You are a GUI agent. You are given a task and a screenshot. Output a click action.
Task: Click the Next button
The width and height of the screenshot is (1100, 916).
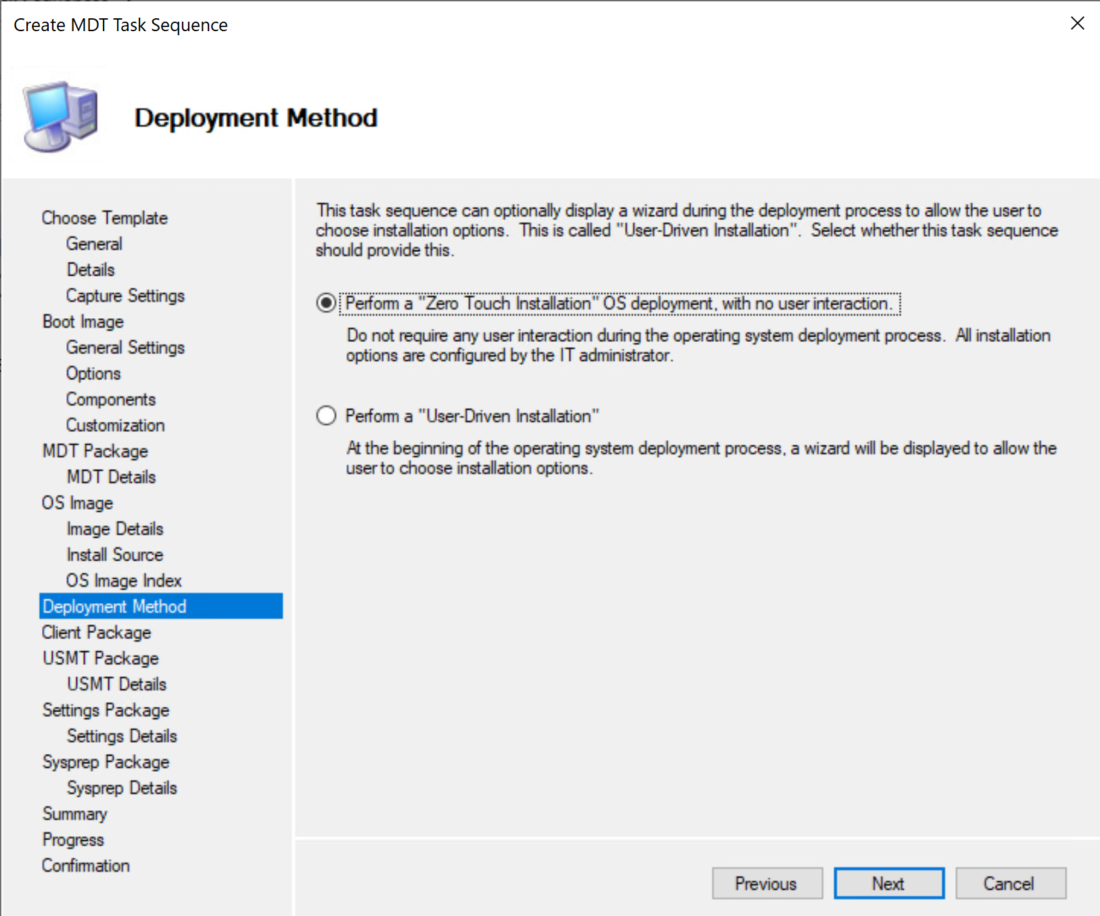[x=888, y=883]
